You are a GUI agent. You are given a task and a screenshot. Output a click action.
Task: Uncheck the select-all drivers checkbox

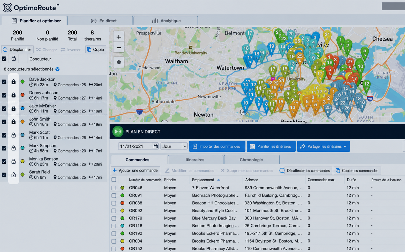4,59
